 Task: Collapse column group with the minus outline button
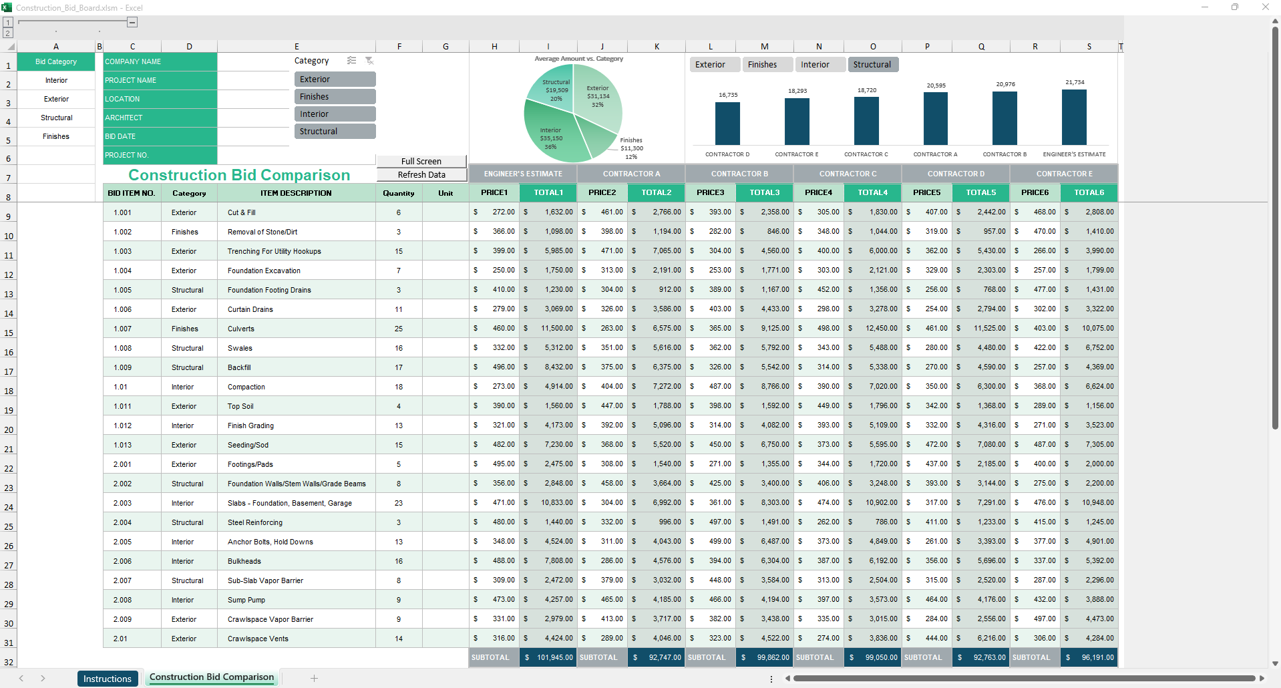[x=132, y=23]
